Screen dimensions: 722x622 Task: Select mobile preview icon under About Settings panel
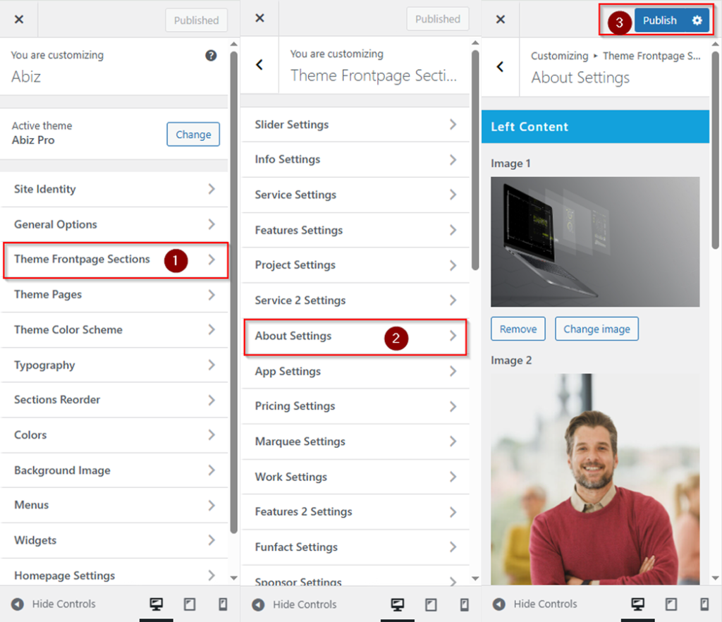point(704,604)
